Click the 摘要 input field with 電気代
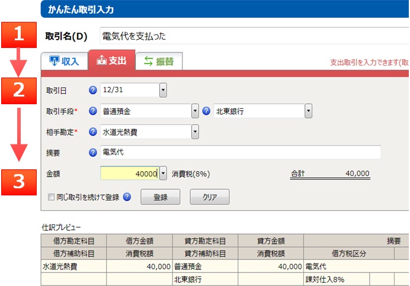 point(240,153)
